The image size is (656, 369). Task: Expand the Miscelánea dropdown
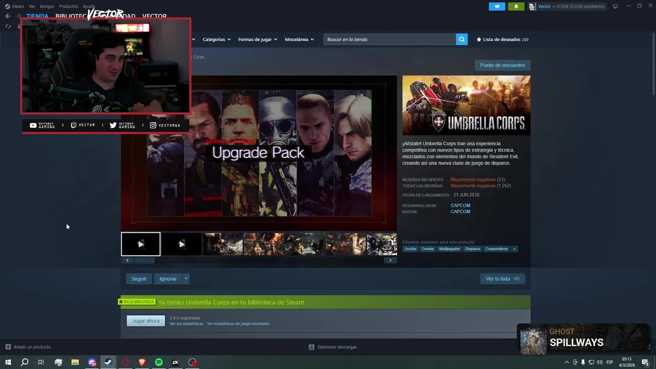(299, 39)
